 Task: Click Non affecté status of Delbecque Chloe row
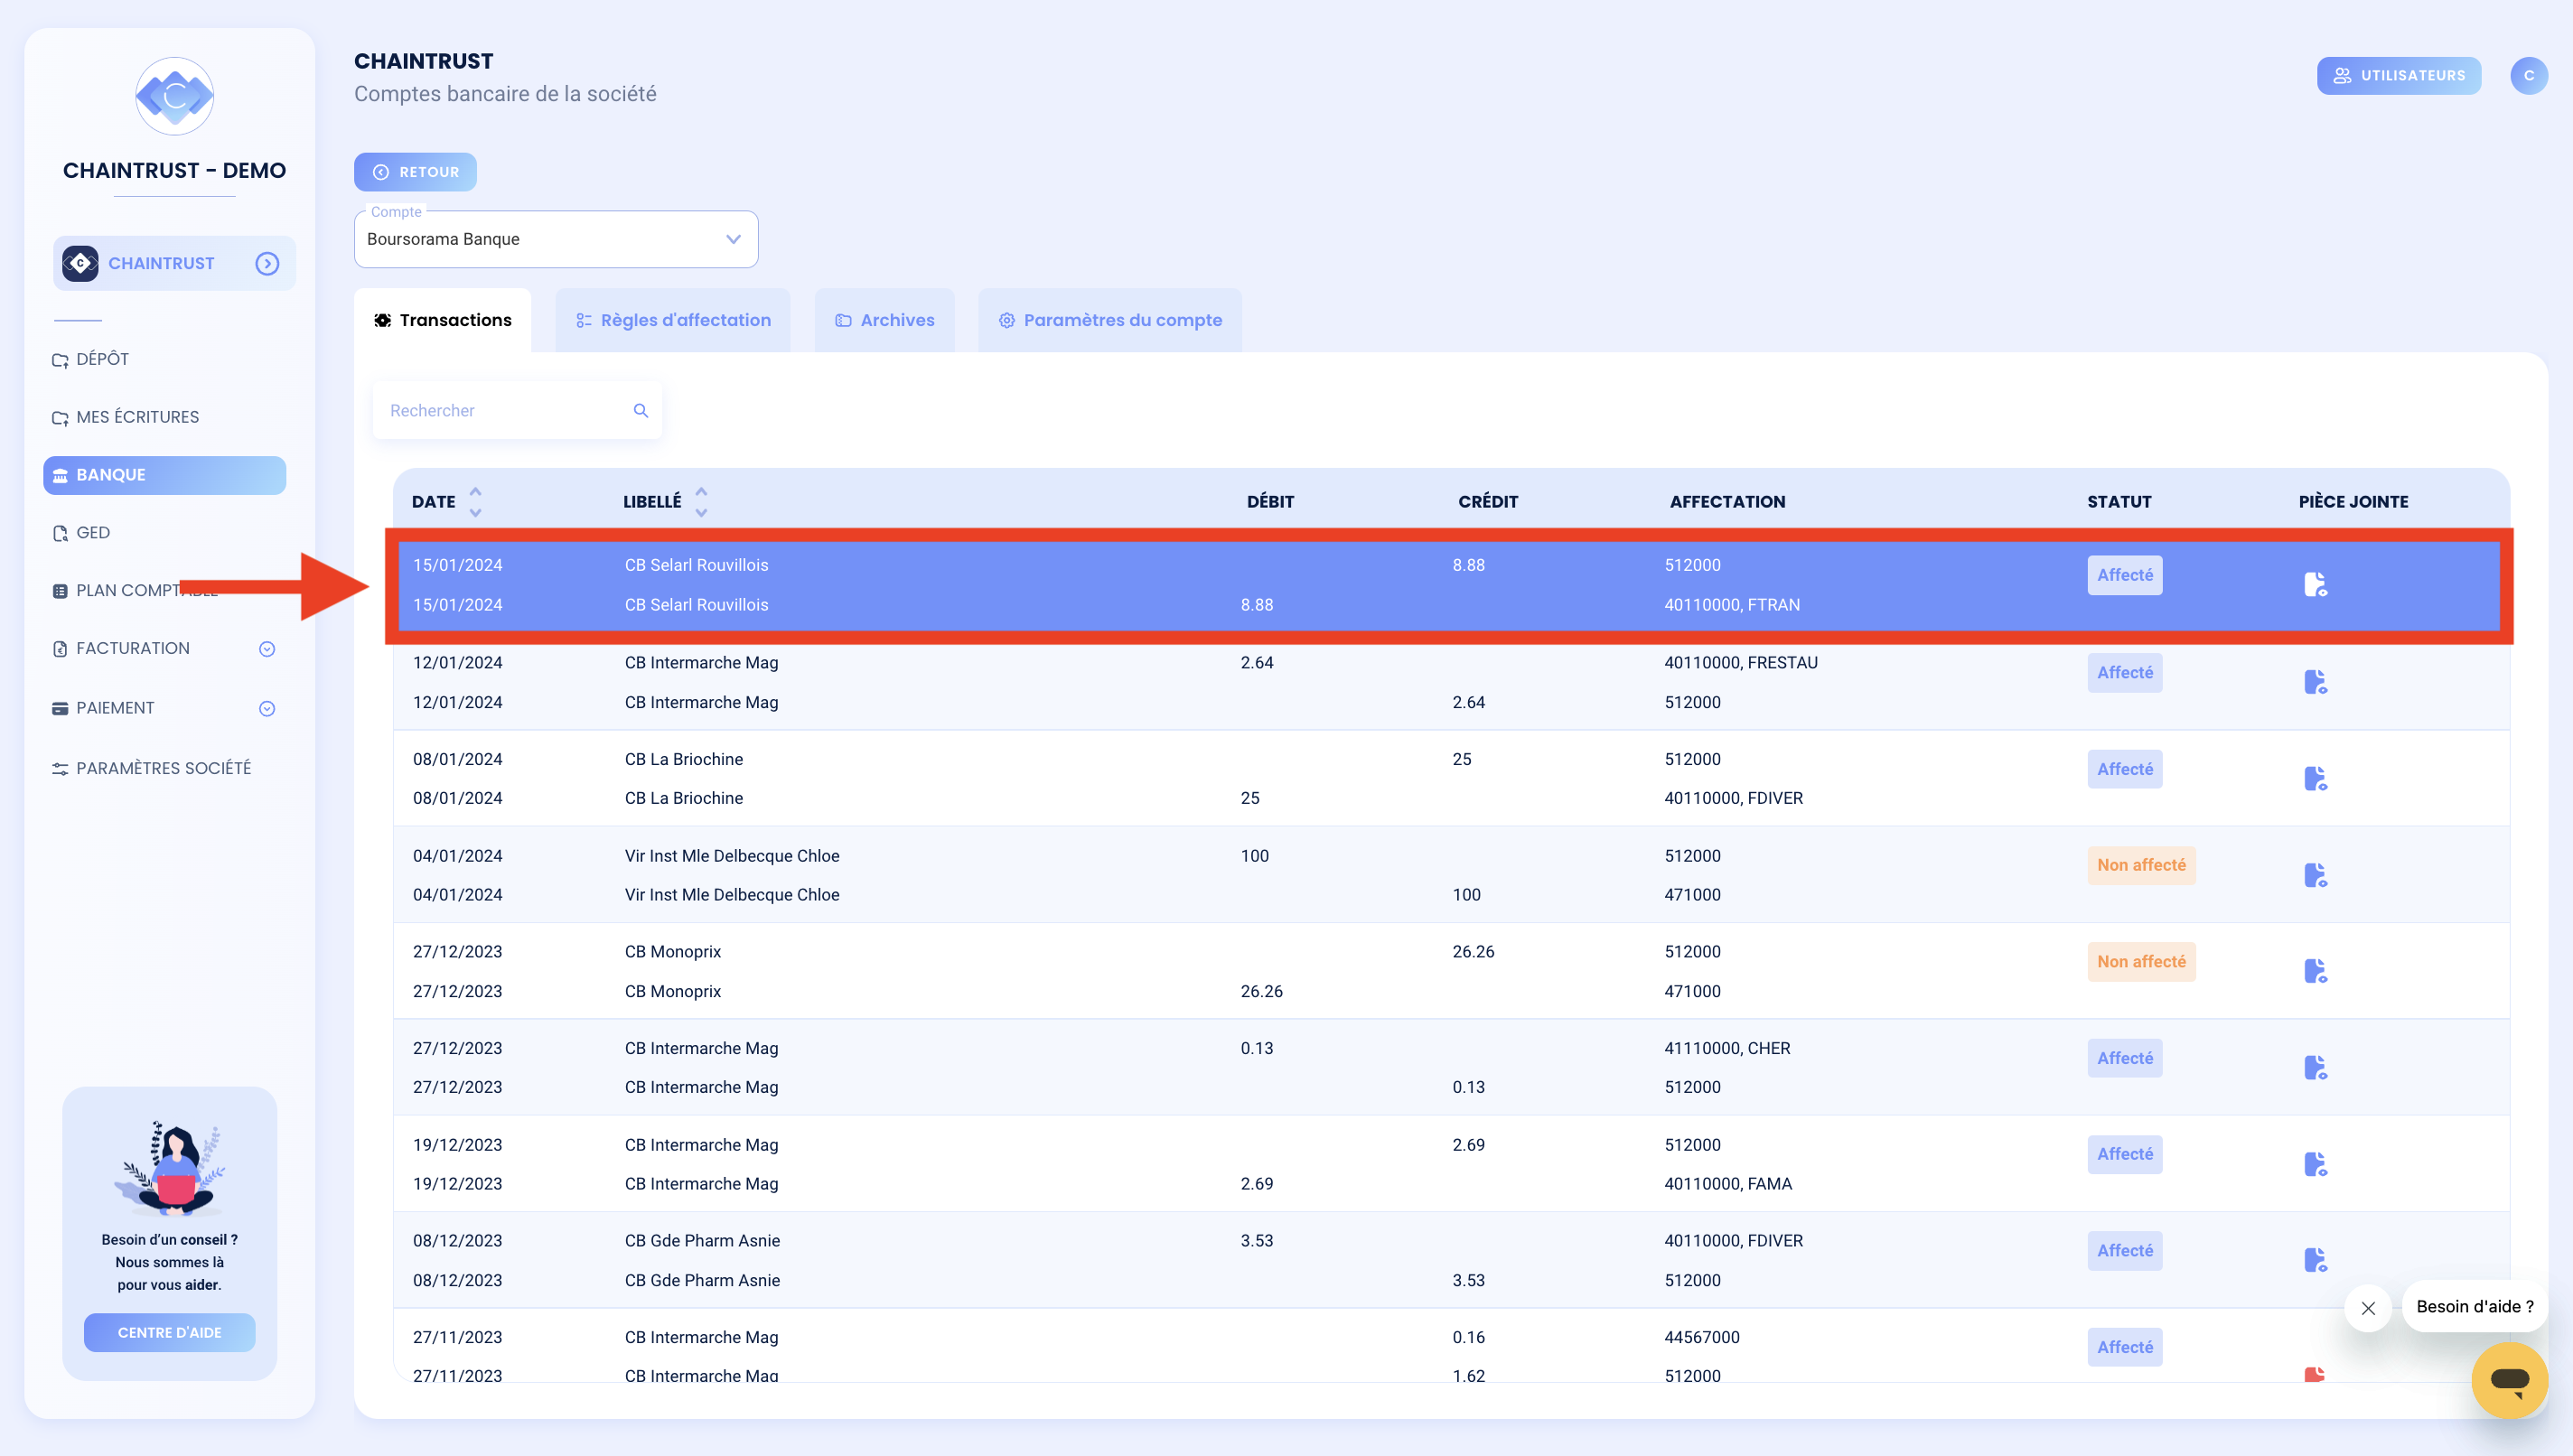click(x=2141, y=866)
